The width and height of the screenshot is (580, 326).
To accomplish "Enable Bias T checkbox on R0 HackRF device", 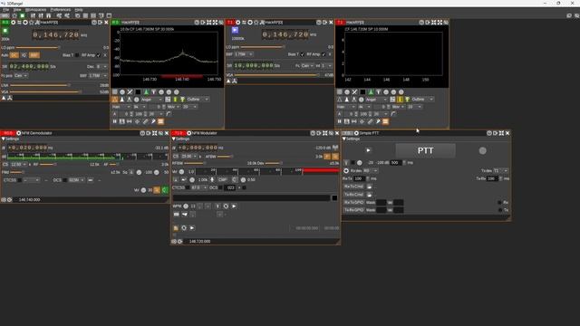I will click(x=77, y=55).
